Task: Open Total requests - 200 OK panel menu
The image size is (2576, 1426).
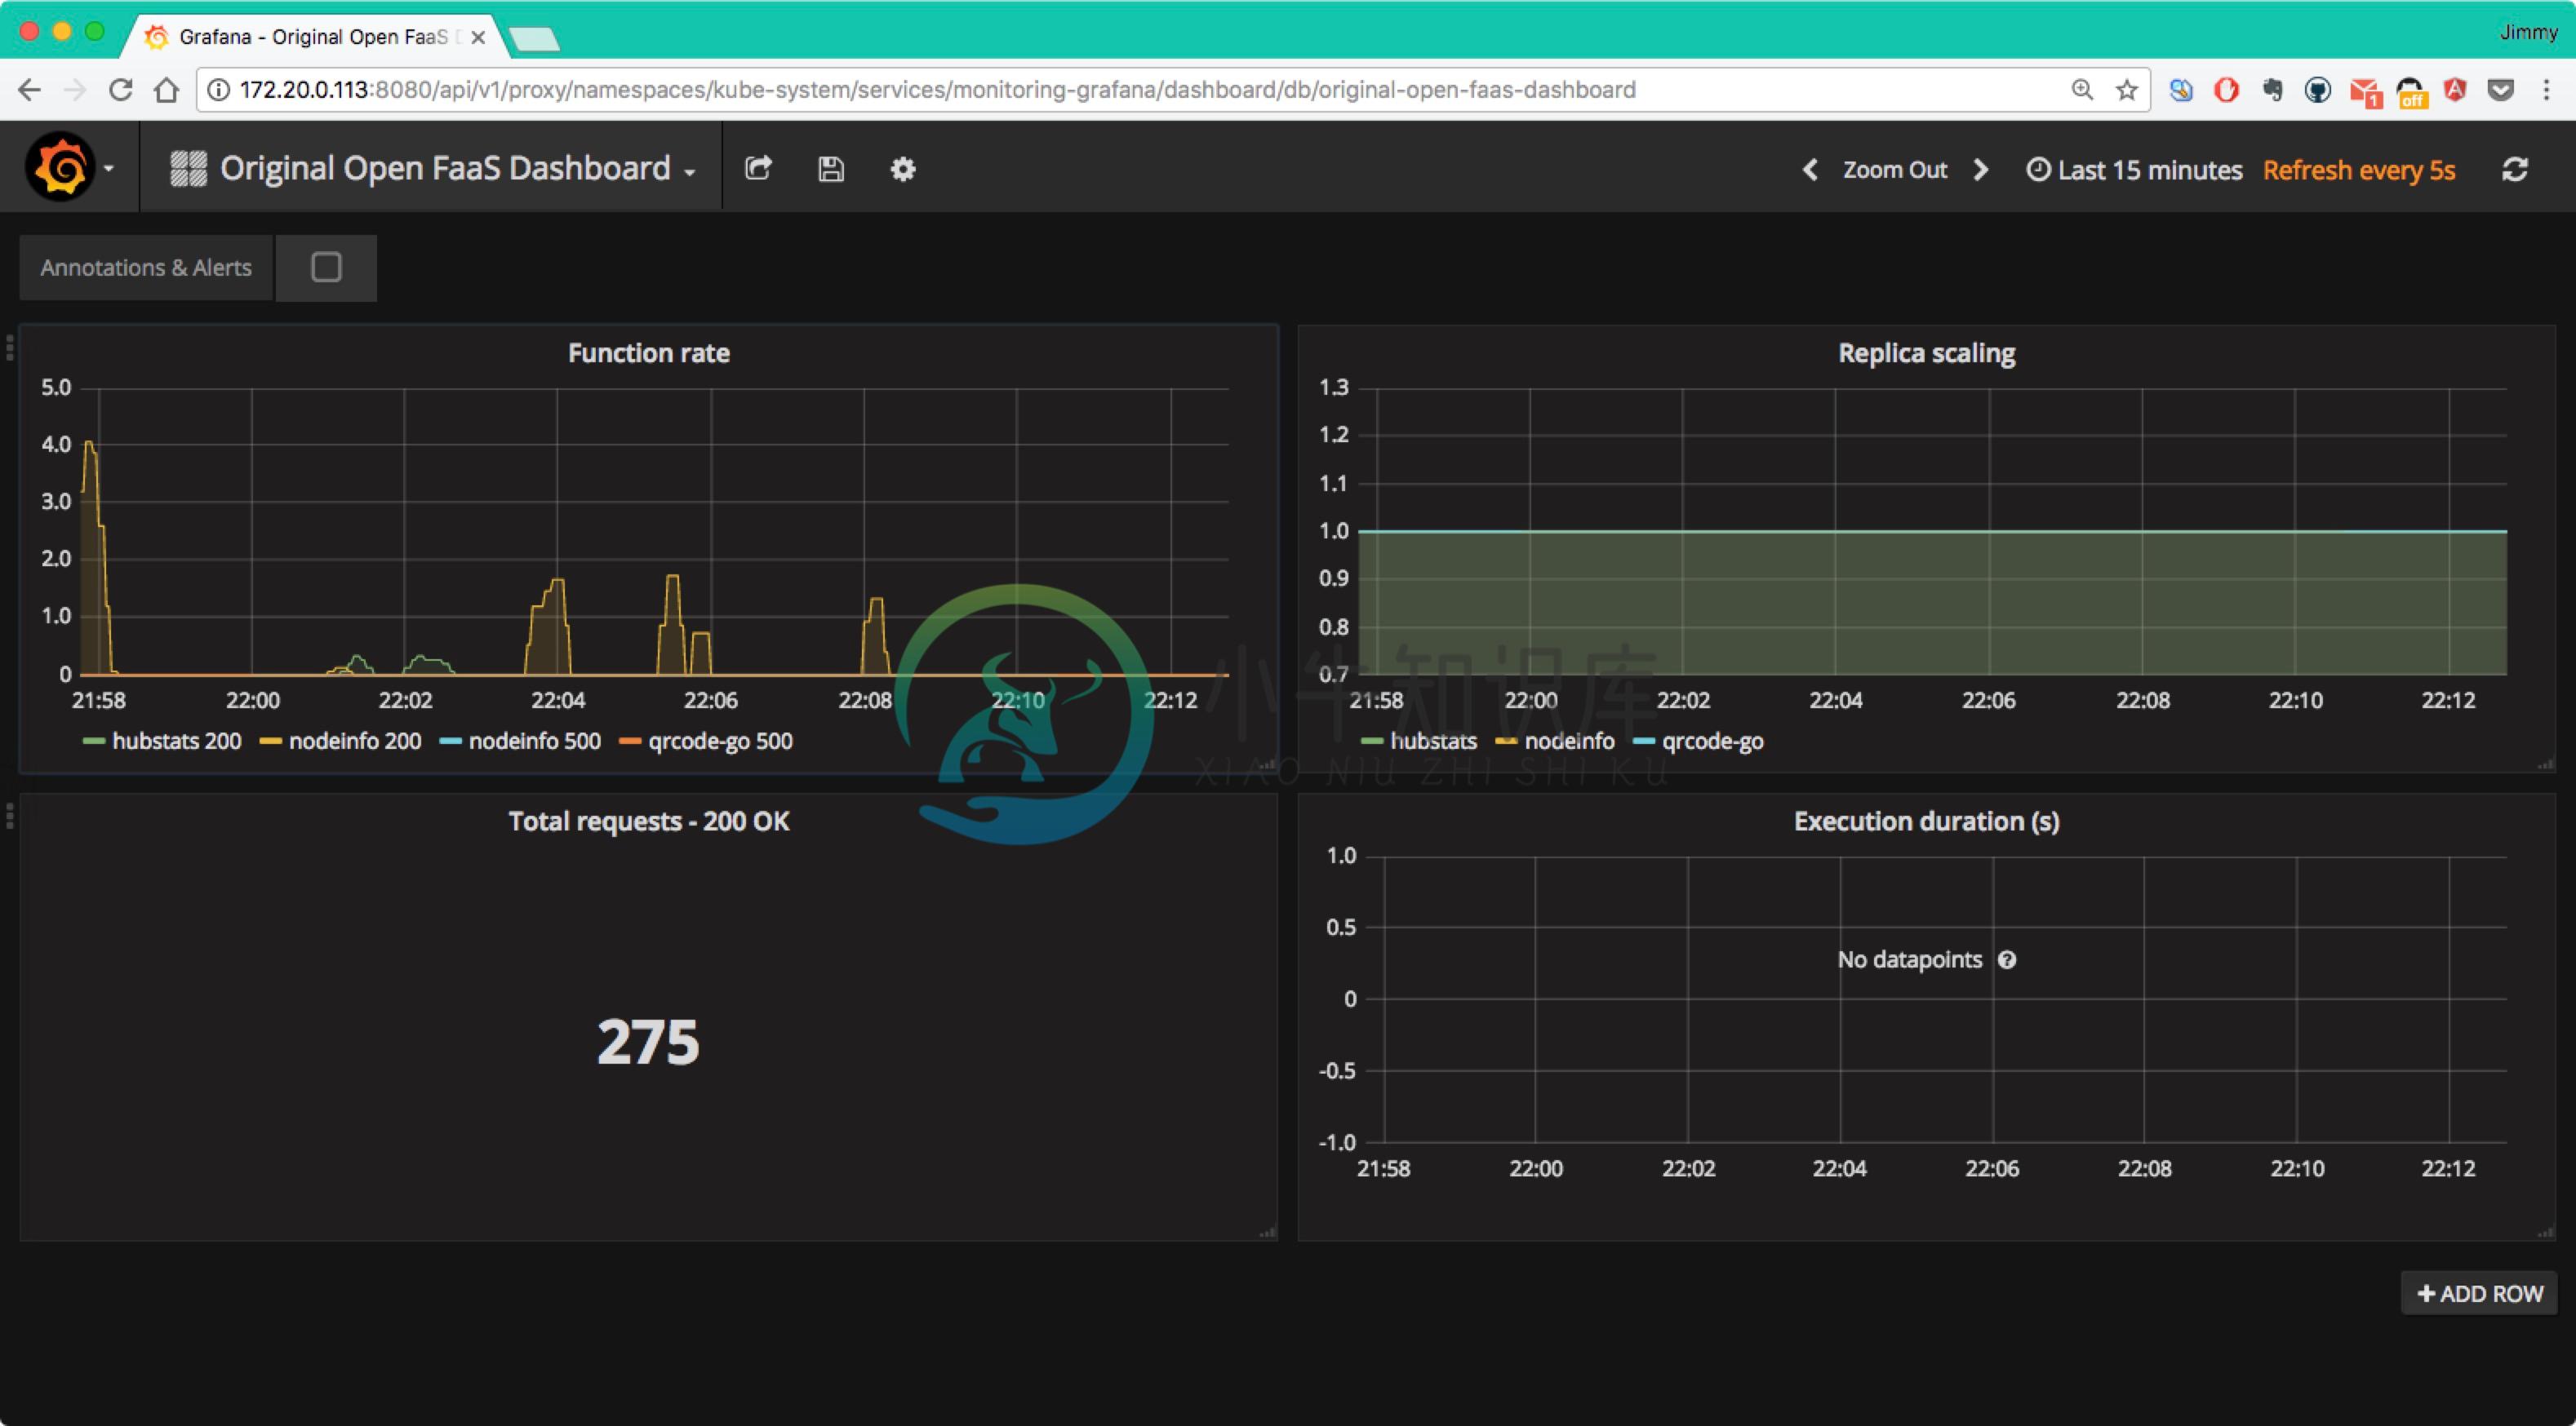Action: (648, 821)
